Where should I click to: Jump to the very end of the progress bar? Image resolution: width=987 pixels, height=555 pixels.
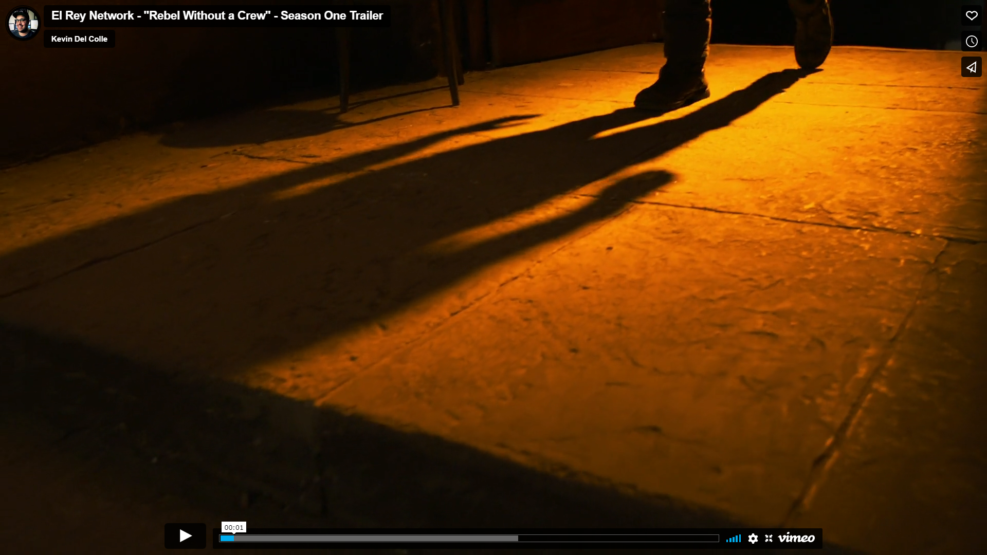(x=718, y=538)
